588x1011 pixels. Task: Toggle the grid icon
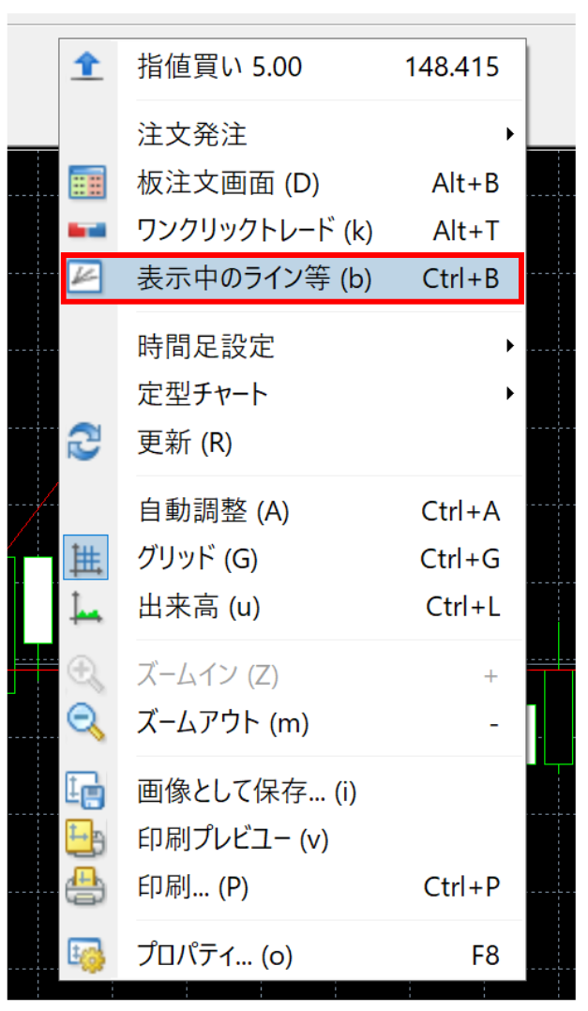tap(85, 558)
